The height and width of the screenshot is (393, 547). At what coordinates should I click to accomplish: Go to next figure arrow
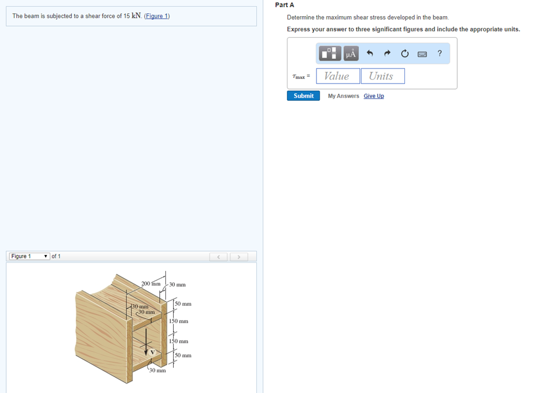click(239, 257)
